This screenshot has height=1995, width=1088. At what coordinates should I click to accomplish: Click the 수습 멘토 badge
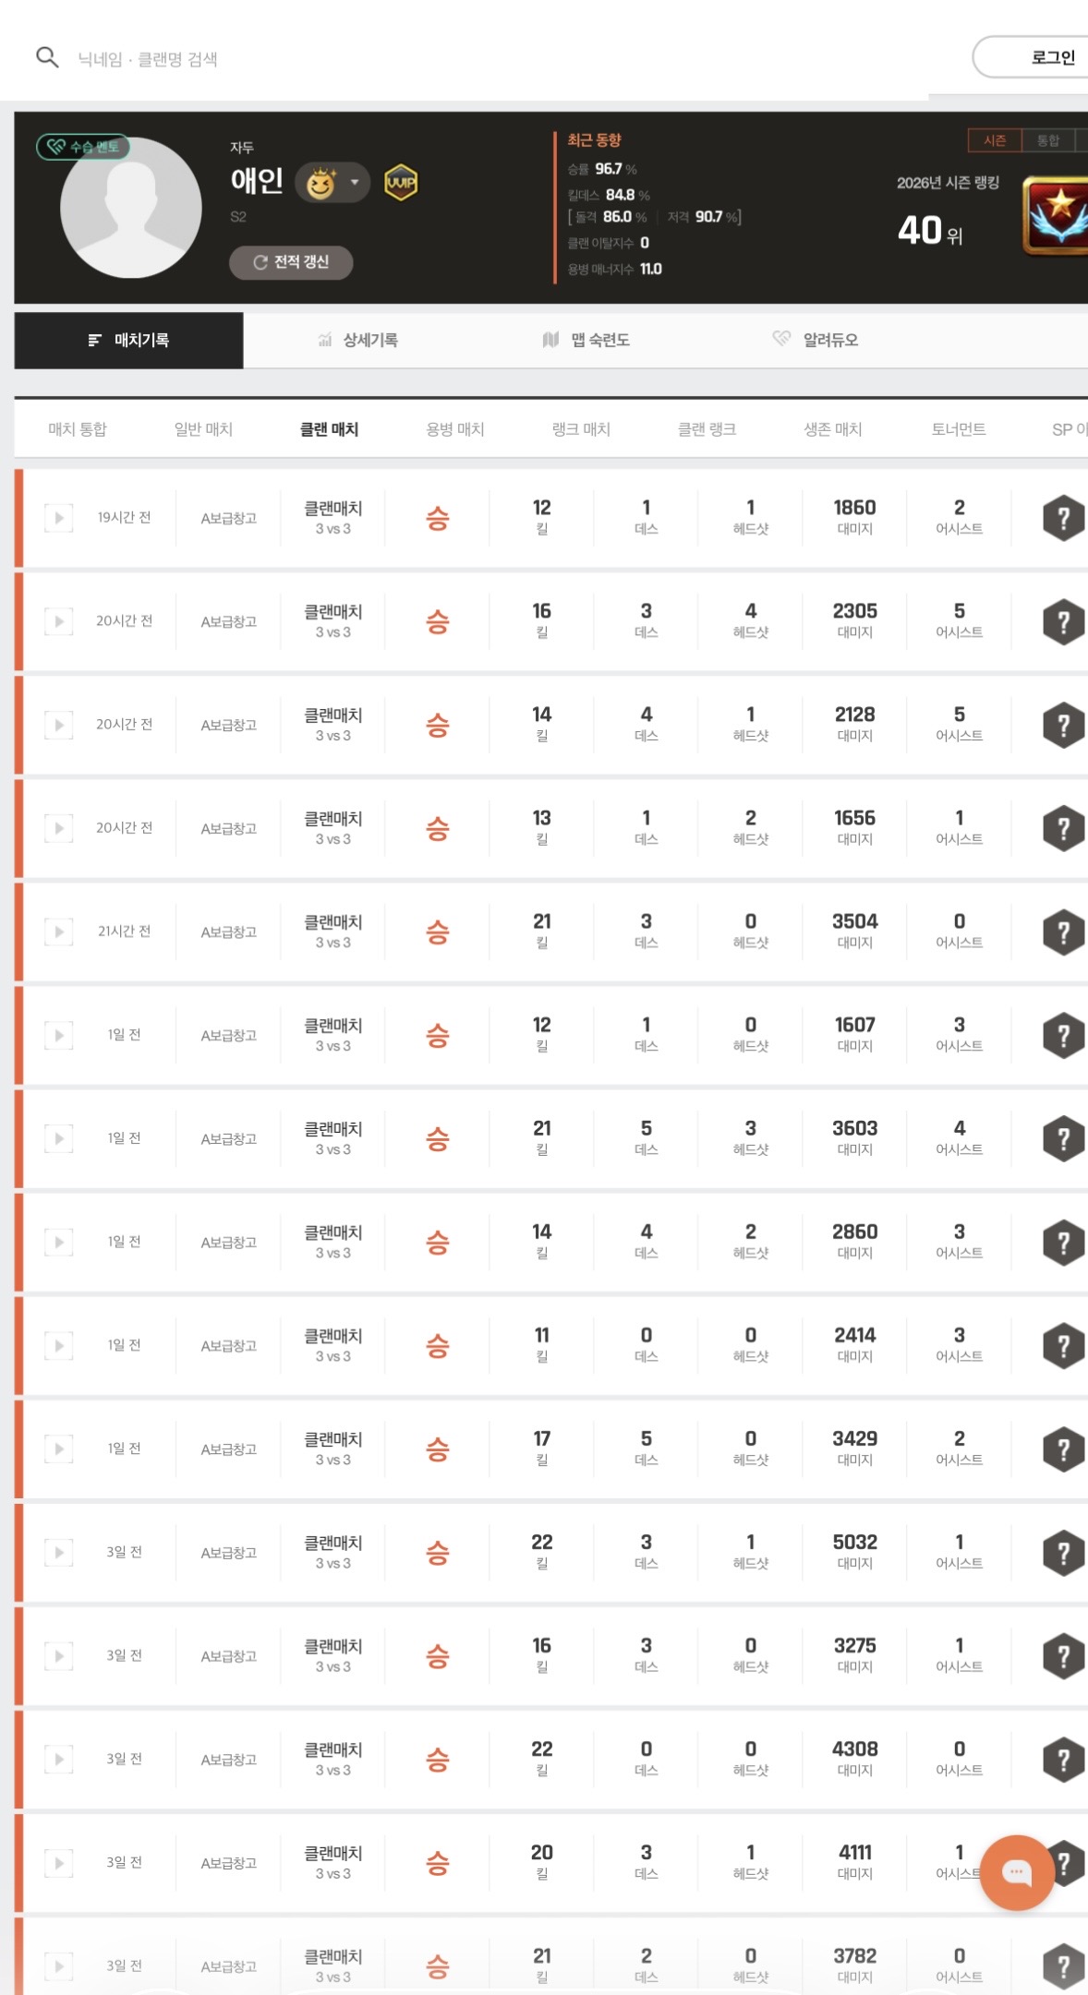click(x=83, y=147)
